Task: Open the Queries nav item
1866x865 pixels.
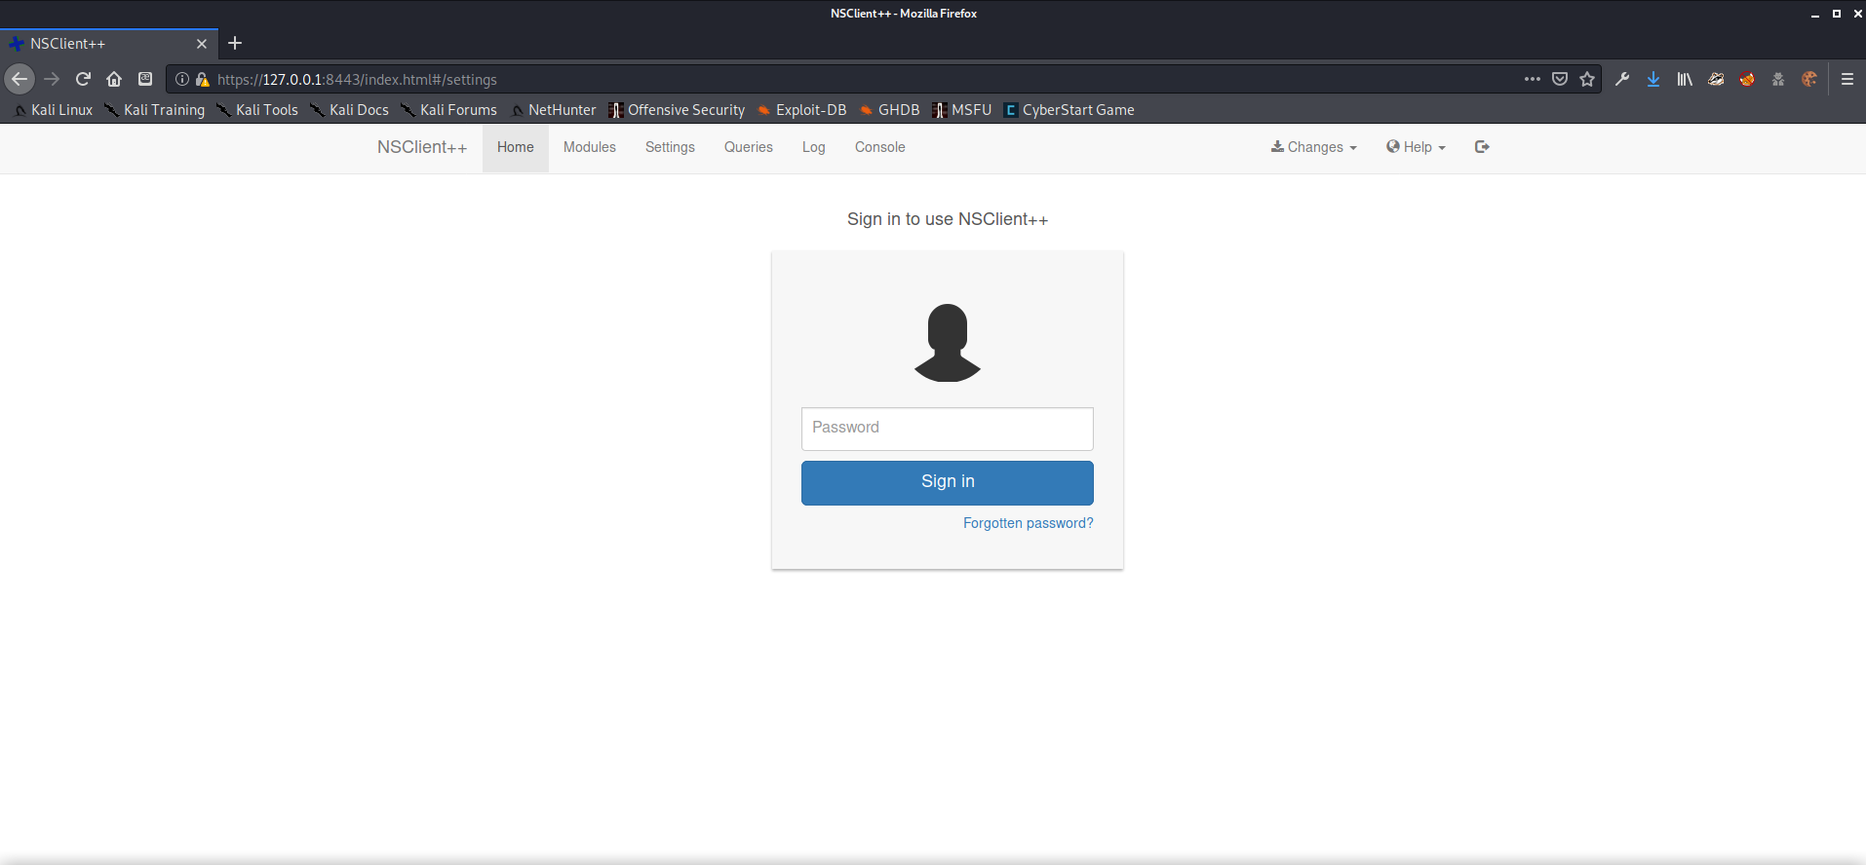Action: tap(748, 147)
